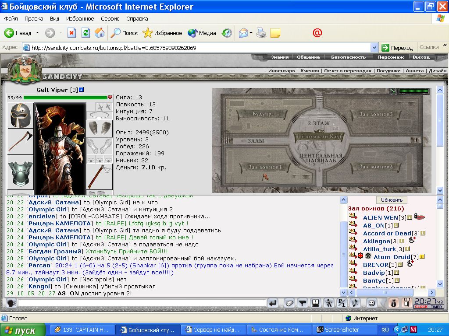Click the Обновить button above the user list
Screen dimensions: 449x336
click(392, 199)
